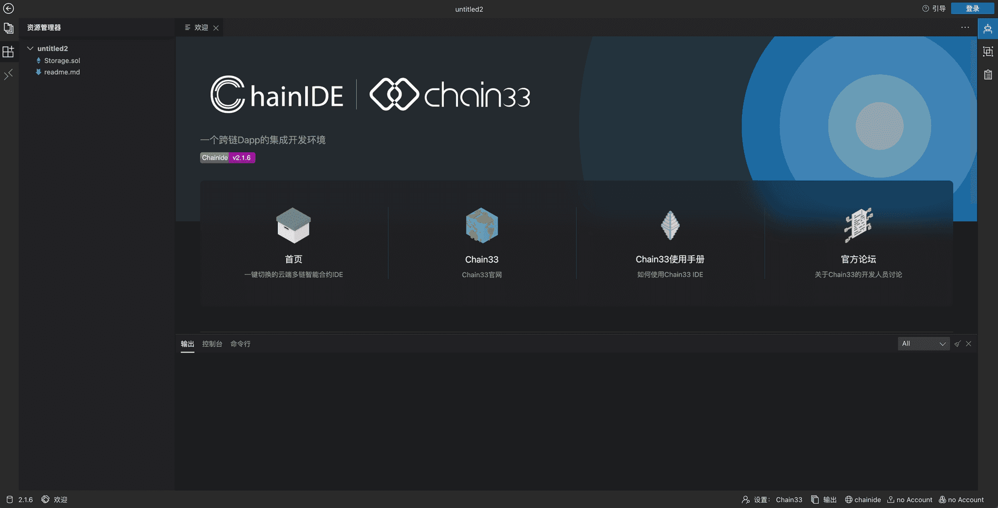Click the Chain33使用手册 leaf icon

point(670,225)
